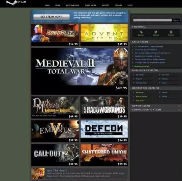Open the Trailers icon under Find More
This screenshot has height=181, width=182.
coord(171,33)
